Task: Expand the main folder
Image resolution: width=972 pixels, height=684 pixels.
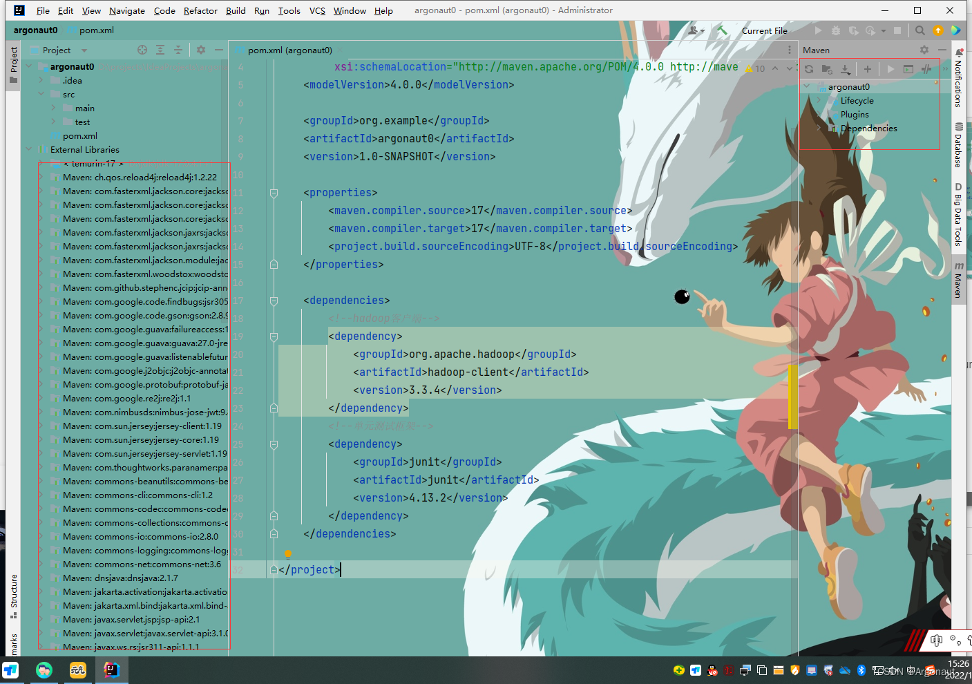Action: pos(53,108)
